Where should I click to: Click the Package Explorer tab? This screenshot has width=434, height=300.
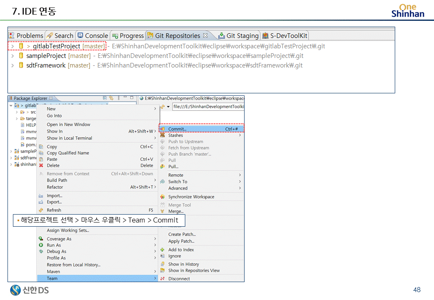31,98
